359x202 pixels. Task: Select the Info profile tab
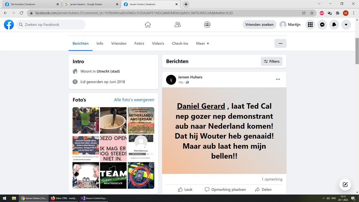(x=100, y=43)
